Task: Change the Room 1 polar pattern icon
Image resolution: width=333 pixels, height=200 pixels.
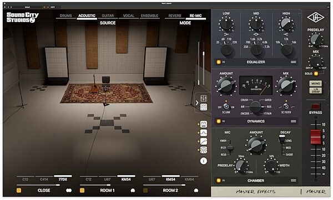Action: (133, 190)
